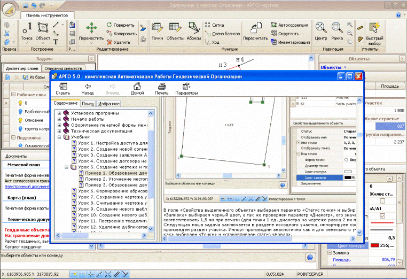Click the help icon at command line
The width and height of the screenshot is (407, 279).
[310, 258]
